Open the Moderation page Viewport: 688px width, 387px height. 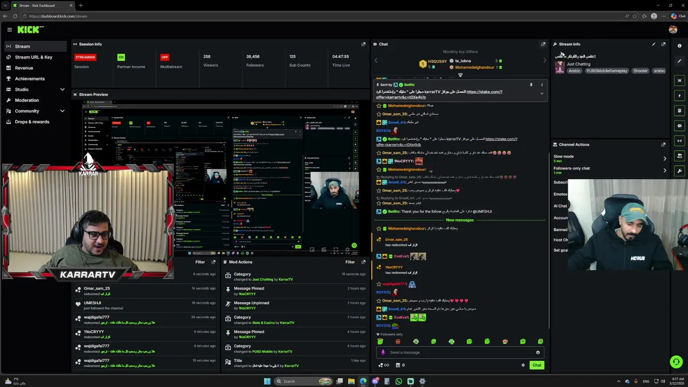point(37,100)
